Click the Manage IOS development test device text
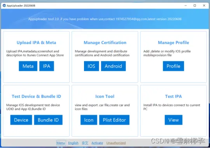The width and height of the screenshot is (210, 148). pyautogui.click(x=33, y=107)
